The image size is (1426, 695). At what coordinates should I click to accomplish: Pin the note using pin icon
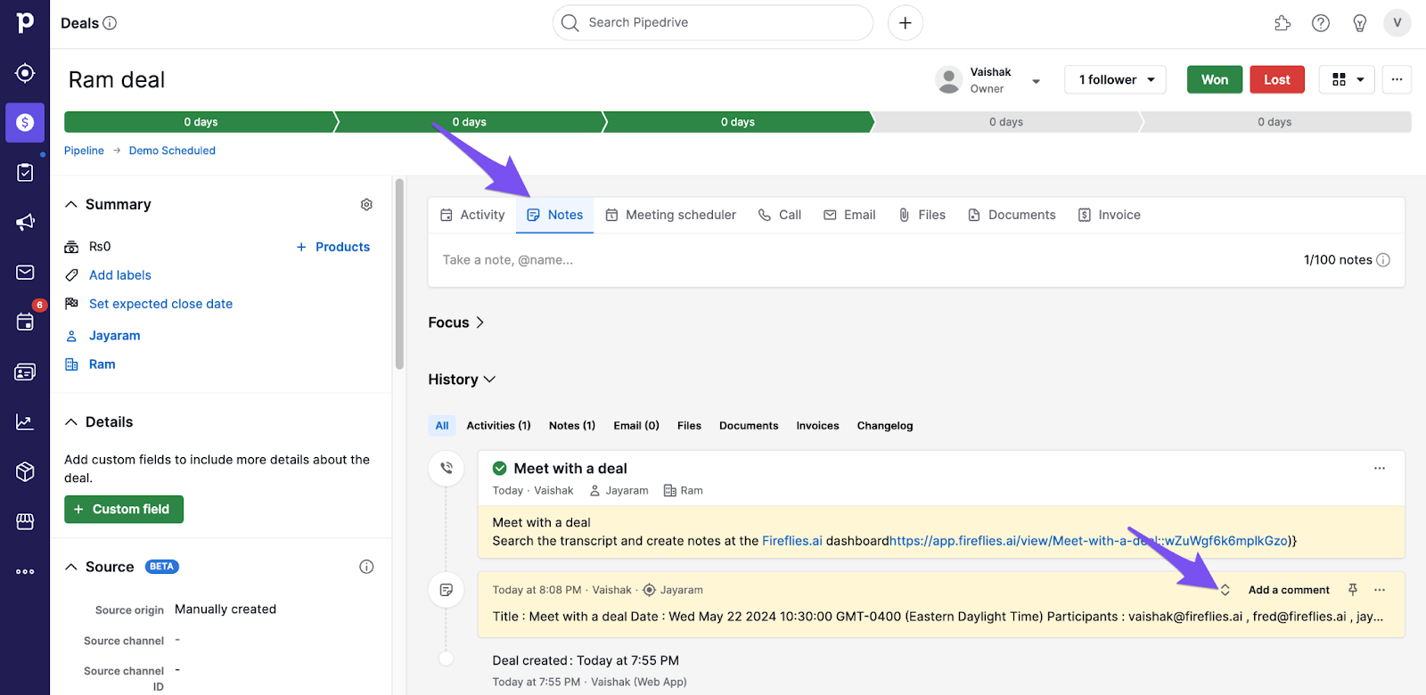pyautogui.click(x=1353, y=590)
